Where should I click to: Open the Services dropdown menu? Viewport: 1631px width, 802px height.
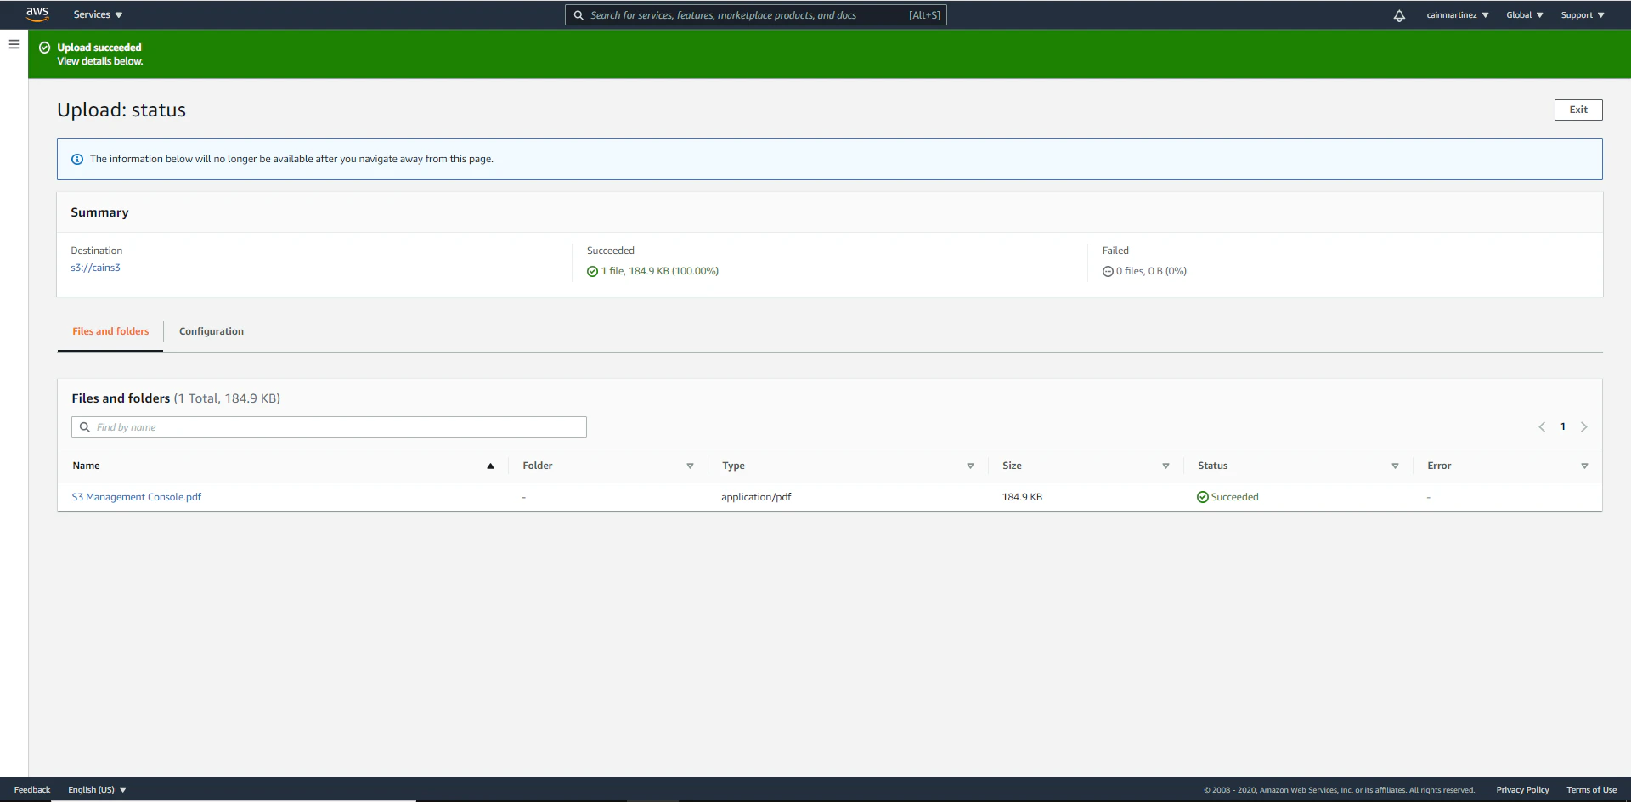[97, 14]
